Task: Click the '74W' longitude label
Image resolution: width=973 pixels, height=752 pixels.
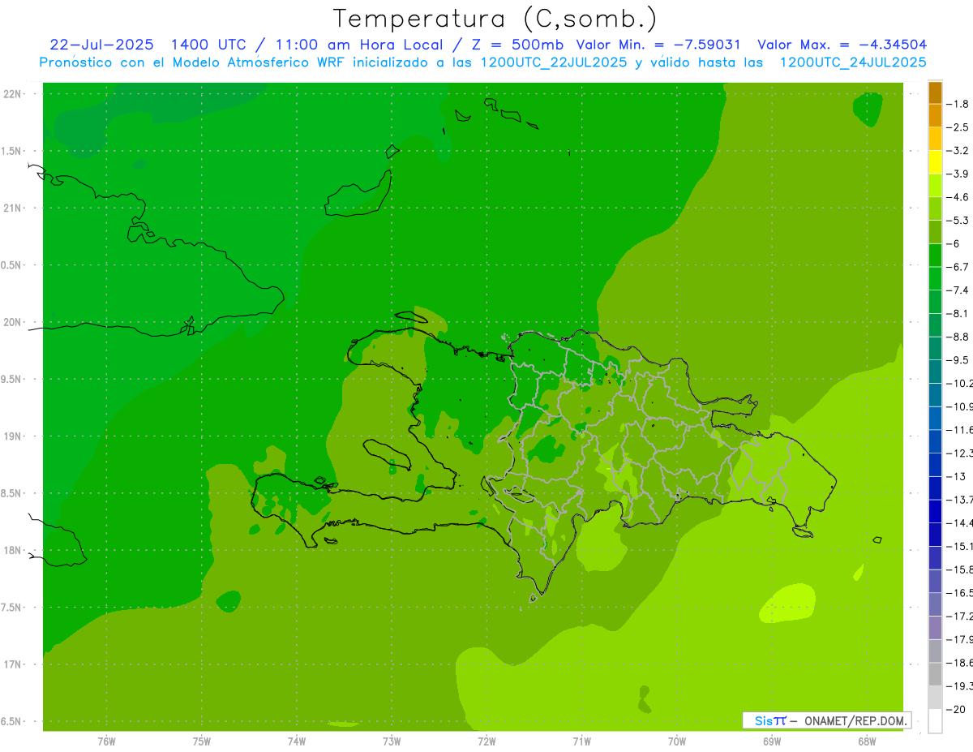Action: coord(297,741)
